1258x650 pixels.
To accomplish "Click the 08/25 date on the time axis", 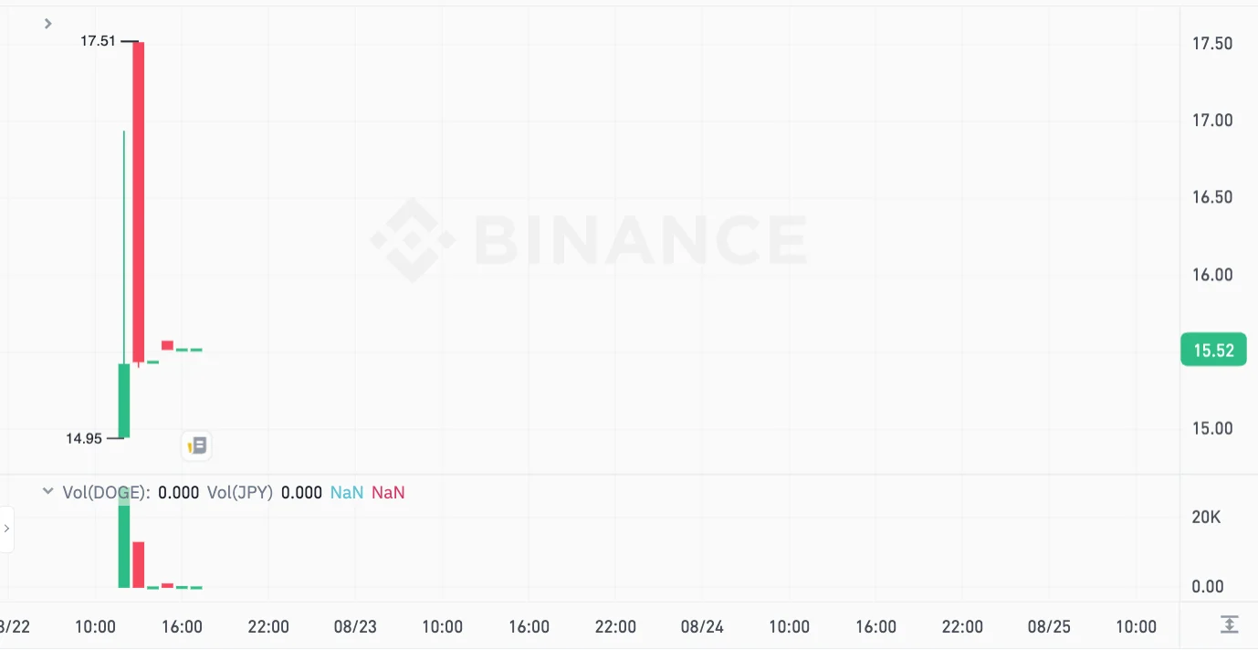I will click(x=1049, y=626).
